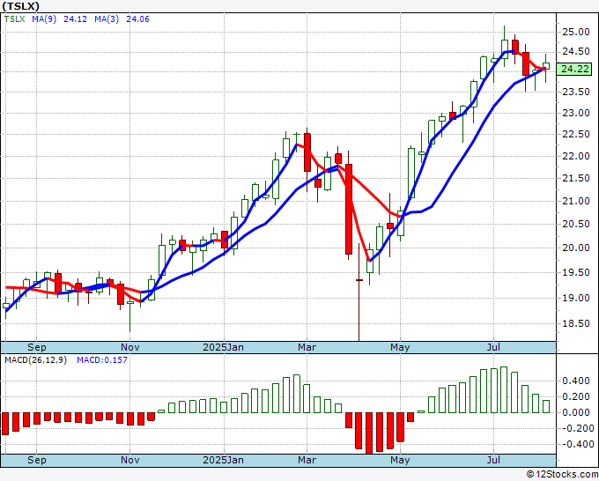Image resolution: width=599 pixels, height=481 pixels.
Task: Click the MA(9) legend label
Action: tap(44, 19)
